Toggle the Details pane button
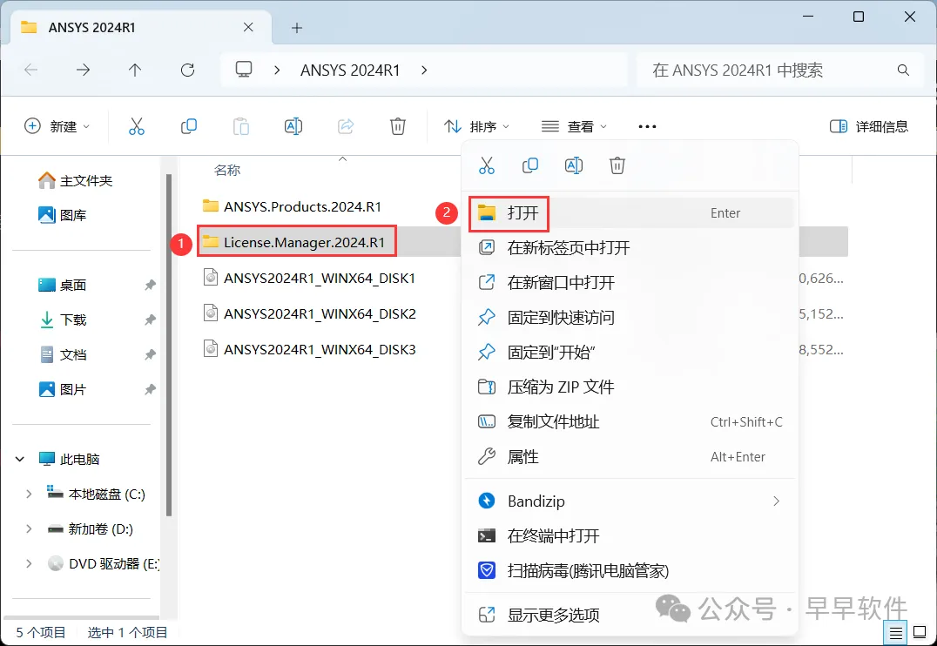The image size is (937, 646). point(869,126)
